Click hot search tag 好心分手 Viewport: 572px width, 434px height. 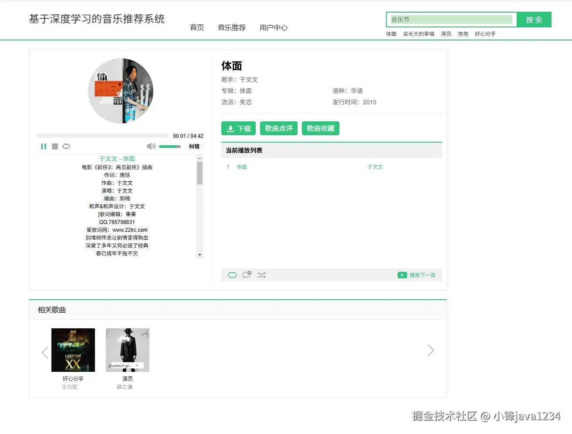(485, 34)
